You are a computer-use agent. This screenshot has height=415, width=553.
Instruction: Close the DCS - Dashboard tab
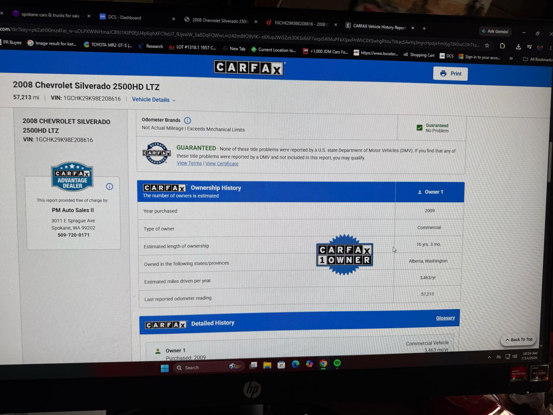(x=173, y=19)
